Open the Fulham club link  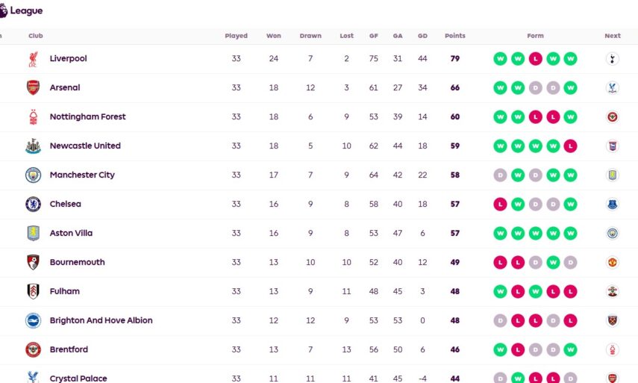[x=65, y=292]
